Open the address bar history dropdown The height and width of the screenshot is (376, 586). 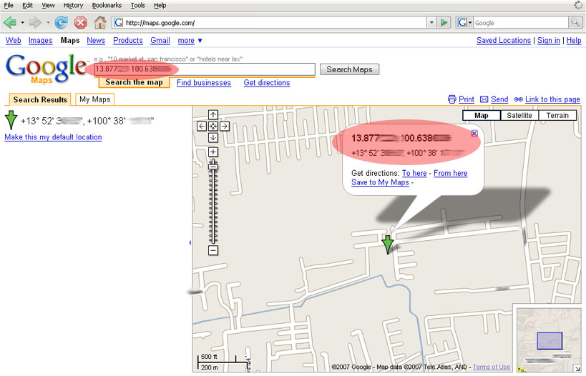point(431,23)
